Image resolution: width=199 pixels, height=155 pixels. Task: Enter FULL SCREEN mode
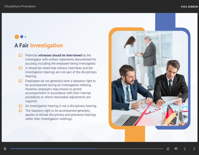(x=189, y=7)
